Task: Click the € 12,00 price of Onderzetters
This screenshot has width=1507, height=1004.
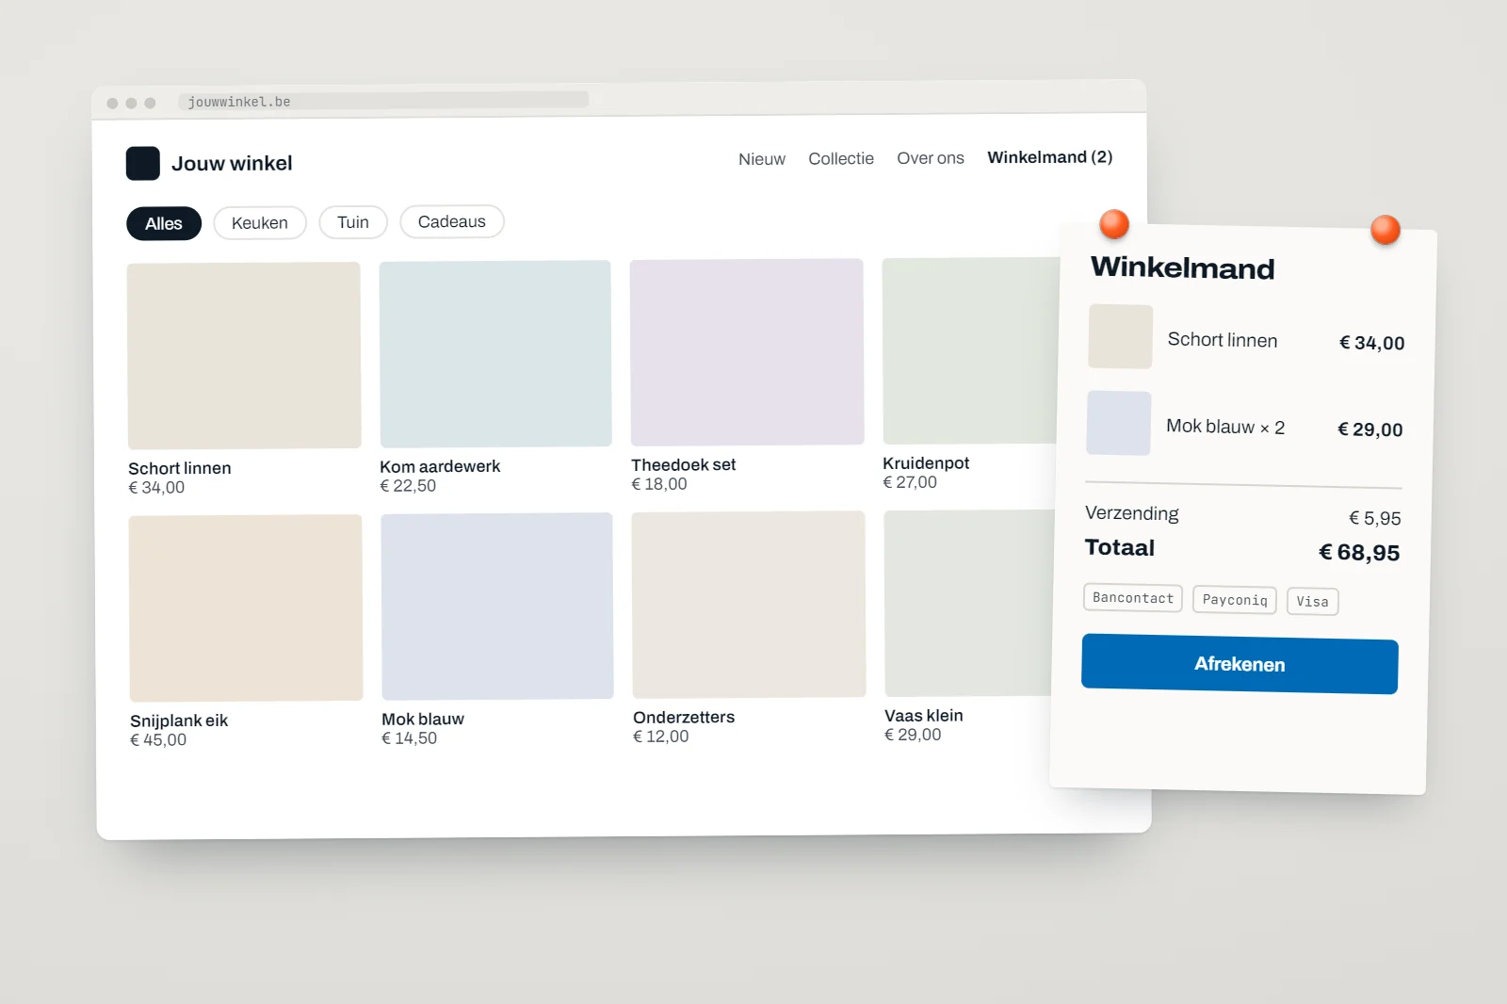Action: coord(661,737)
